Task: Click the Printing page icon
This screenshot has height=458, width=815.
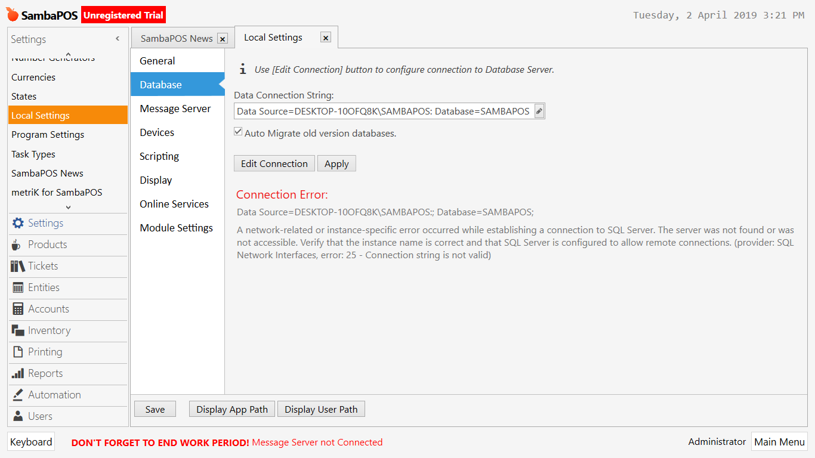Action: click(18, 352)
